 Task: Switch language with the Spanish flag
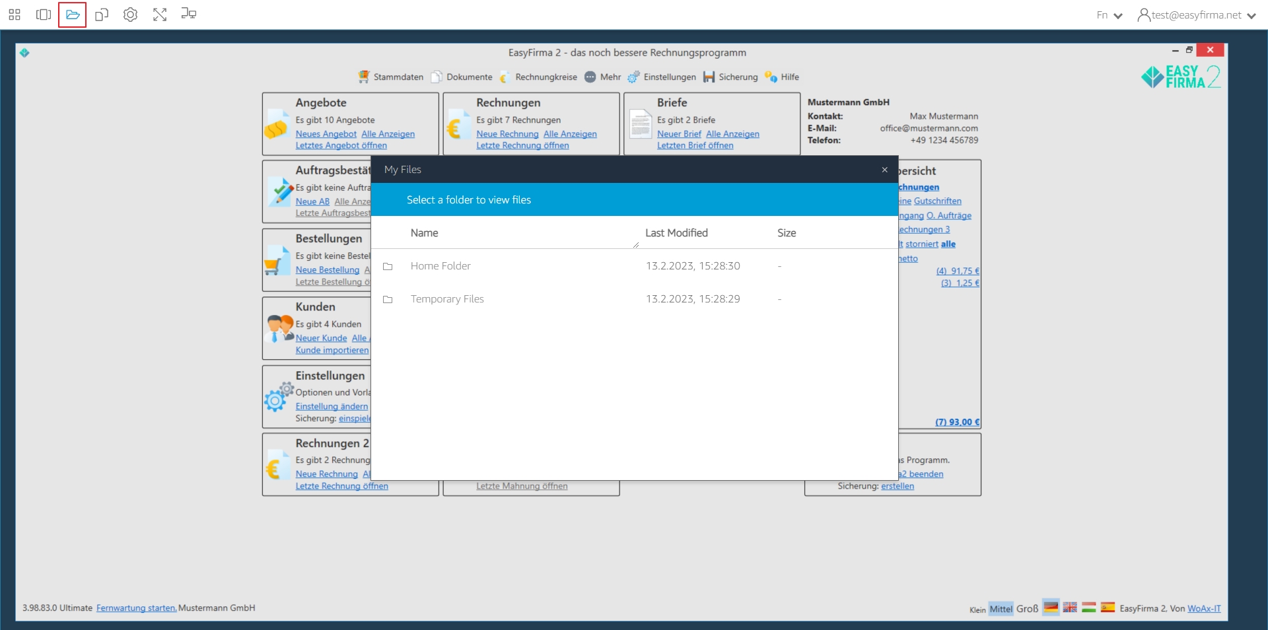(1108, 608)
